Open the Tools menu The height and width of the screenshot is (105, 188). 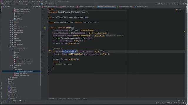[33, 1]
